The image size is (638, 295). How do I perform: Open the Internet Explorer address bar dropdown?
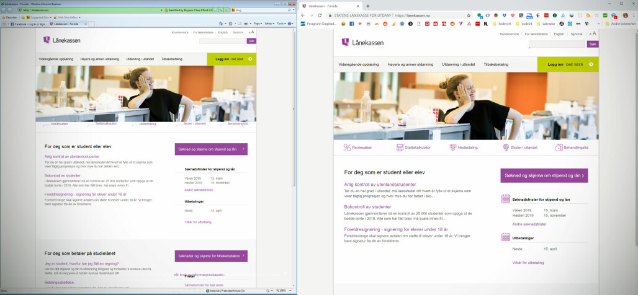[161, 10]
